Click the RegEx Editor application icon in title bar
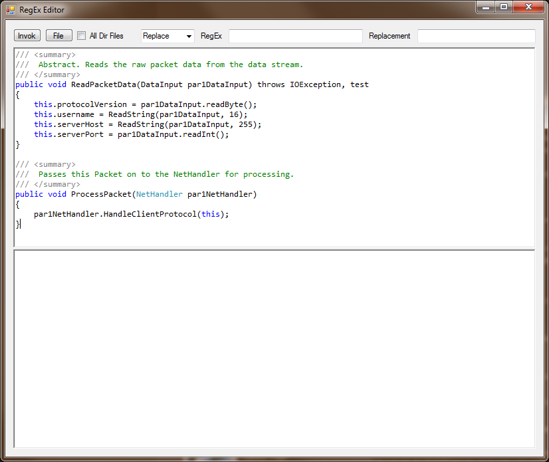Image resolution: width=549 pixels, height=462 pixels. coord(9,9)
